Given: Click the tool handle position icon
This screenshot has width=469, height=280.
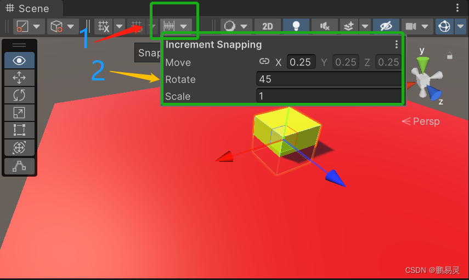Looking at the screenshot, I should click(x=22, y=26).
